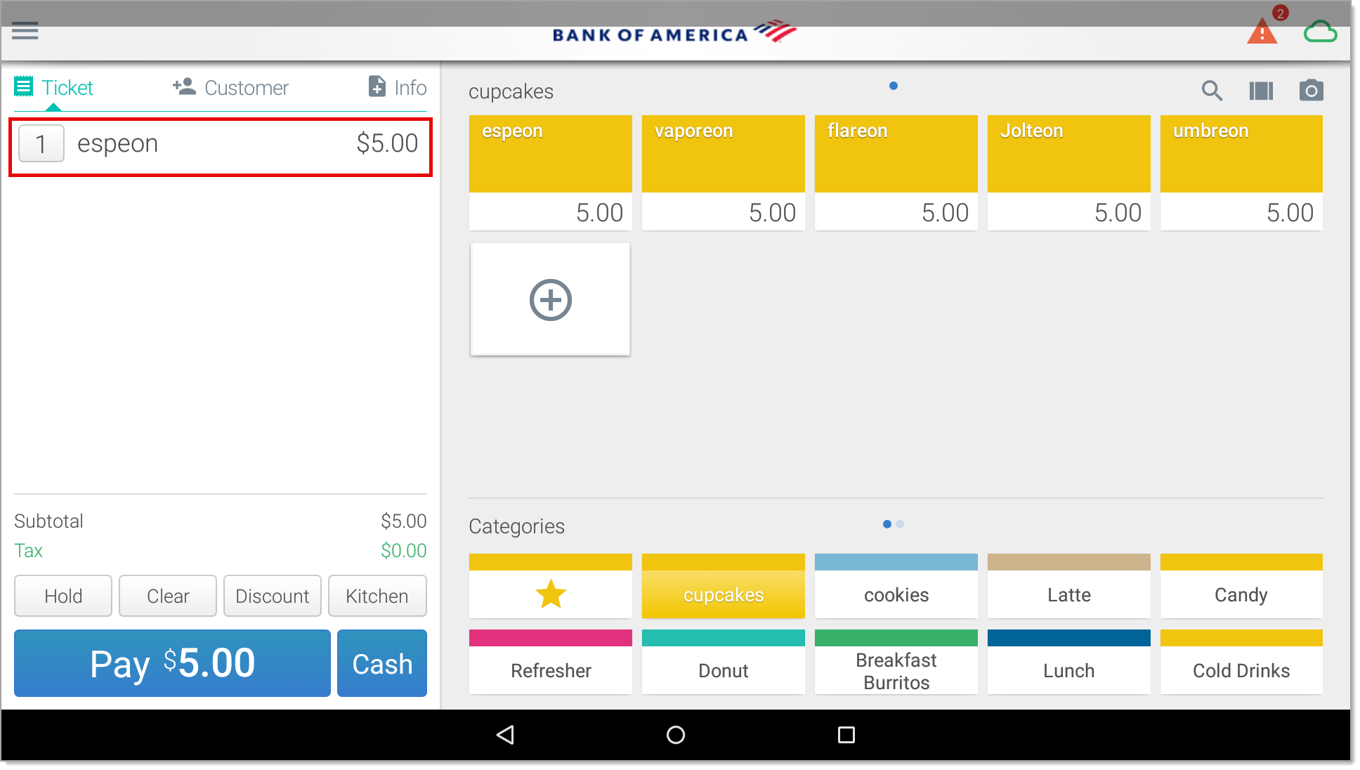This screenshot has height=770, width=1360.
Task: Tap Android back navigation button
Action: click(505, 735)
